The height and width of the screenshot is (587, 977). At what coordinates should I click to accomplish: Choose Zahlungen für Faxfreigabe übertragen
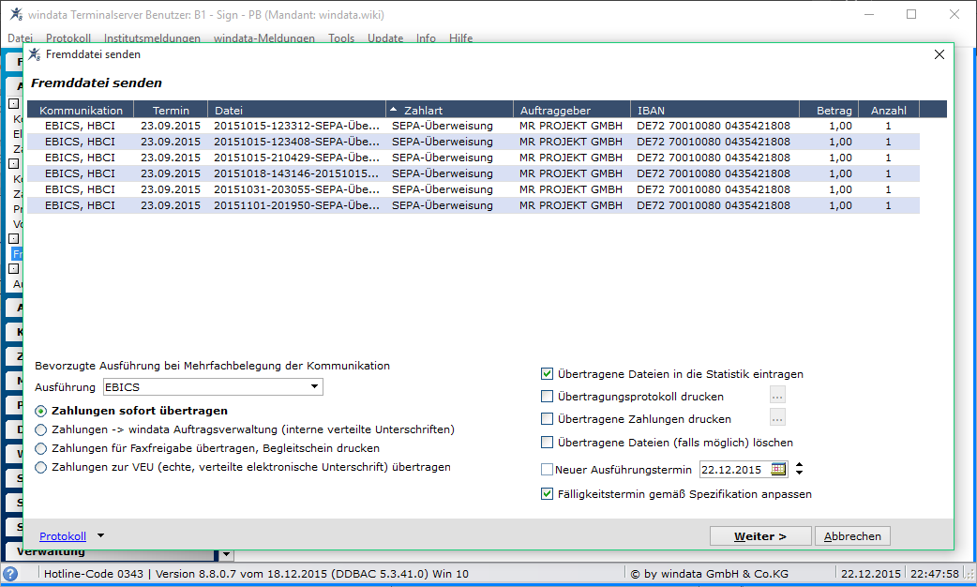click(41, 448)
